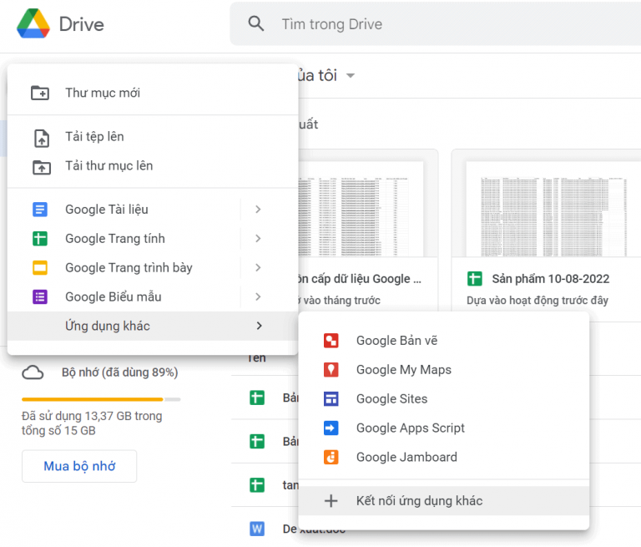Click the Tìm trong Drive search field
Screen dimensions: 641x547
436,23
